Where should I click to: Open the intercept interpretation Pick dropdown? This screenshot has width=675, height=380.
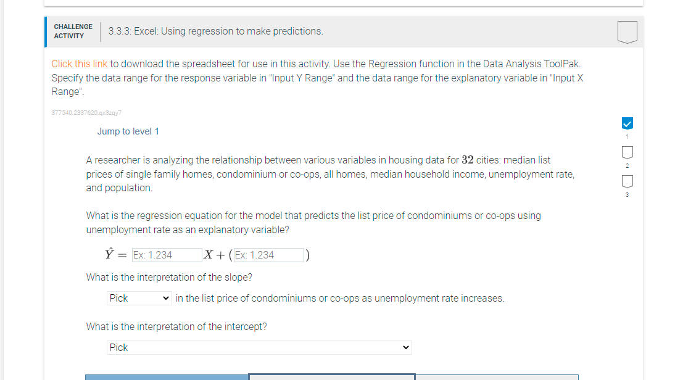[259, 347]
